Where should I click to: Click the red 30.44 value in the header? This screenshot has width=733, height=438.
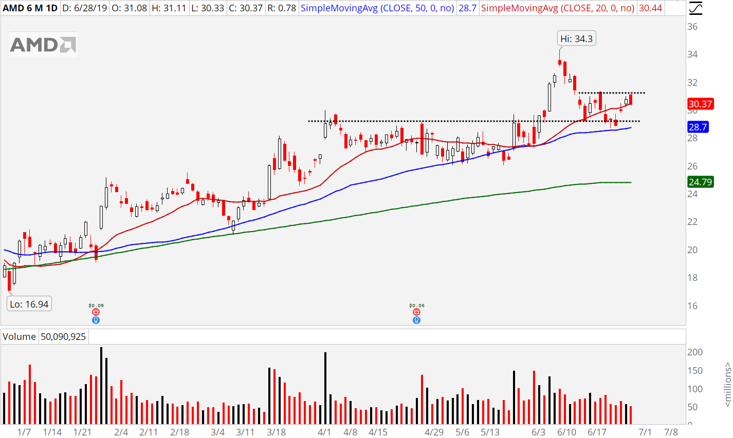point(650,8)
